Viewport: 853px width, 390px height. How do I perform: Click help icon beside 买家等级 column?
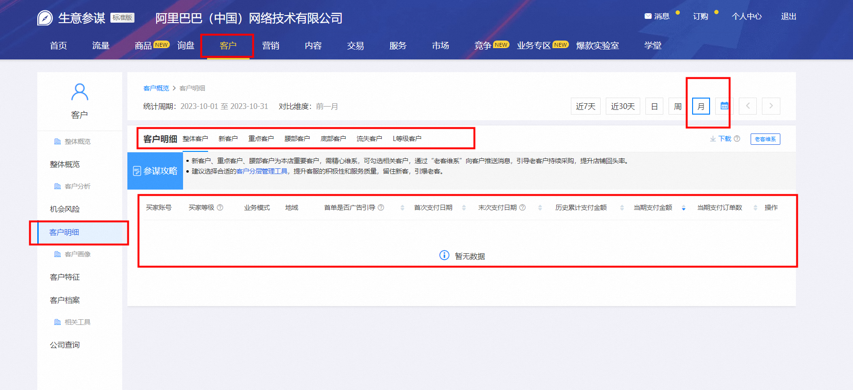[x=220, y=207]
